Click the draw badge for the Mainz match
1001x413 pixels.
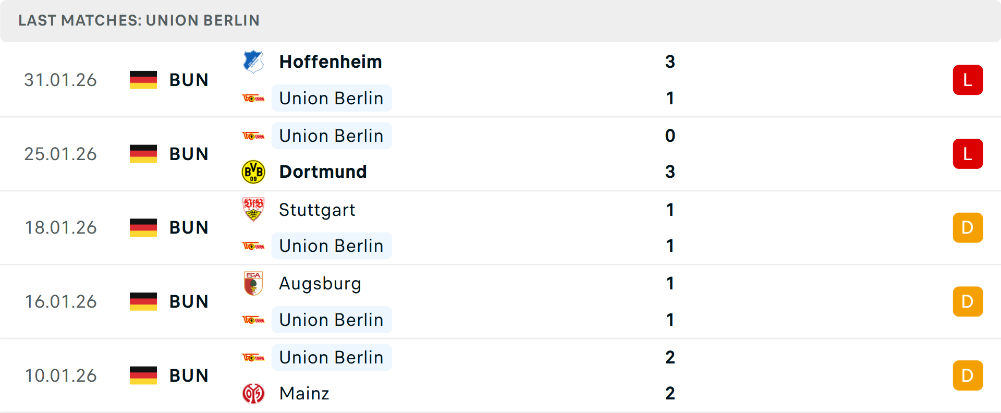tap(968, 375)
